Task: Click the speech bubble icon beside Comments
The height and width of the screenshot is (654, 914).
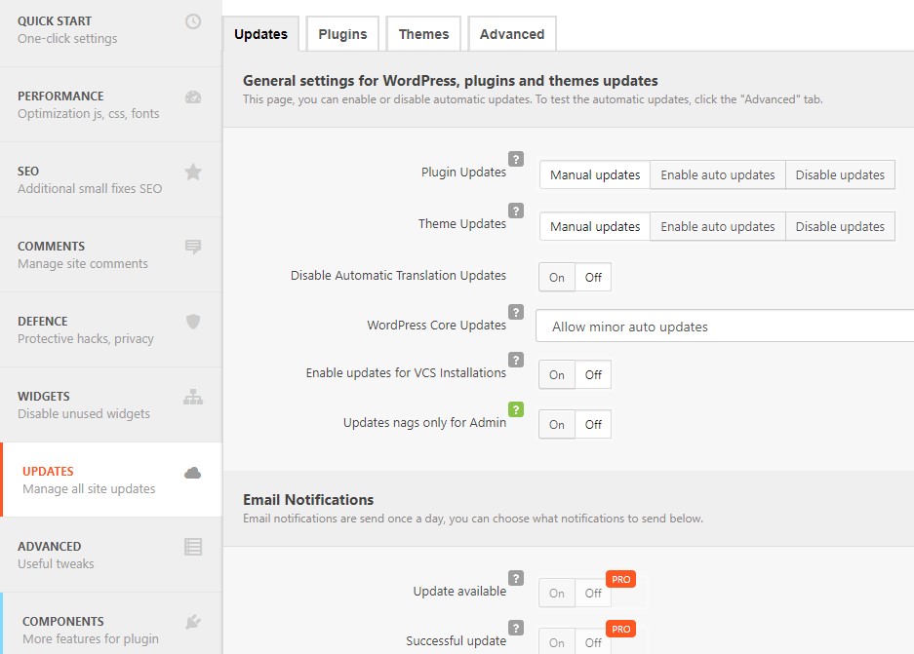Action: pyautogui.click(x=193, y=247)
